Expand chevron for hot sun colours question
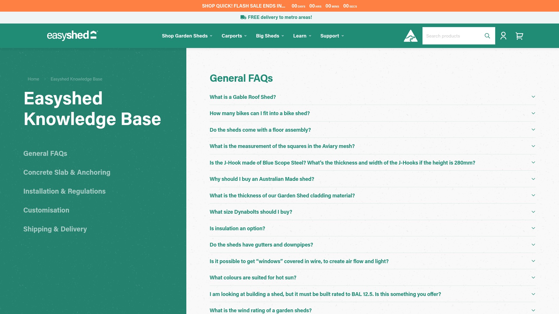Screen dimensions: 559x314 (x=533, y=278)
